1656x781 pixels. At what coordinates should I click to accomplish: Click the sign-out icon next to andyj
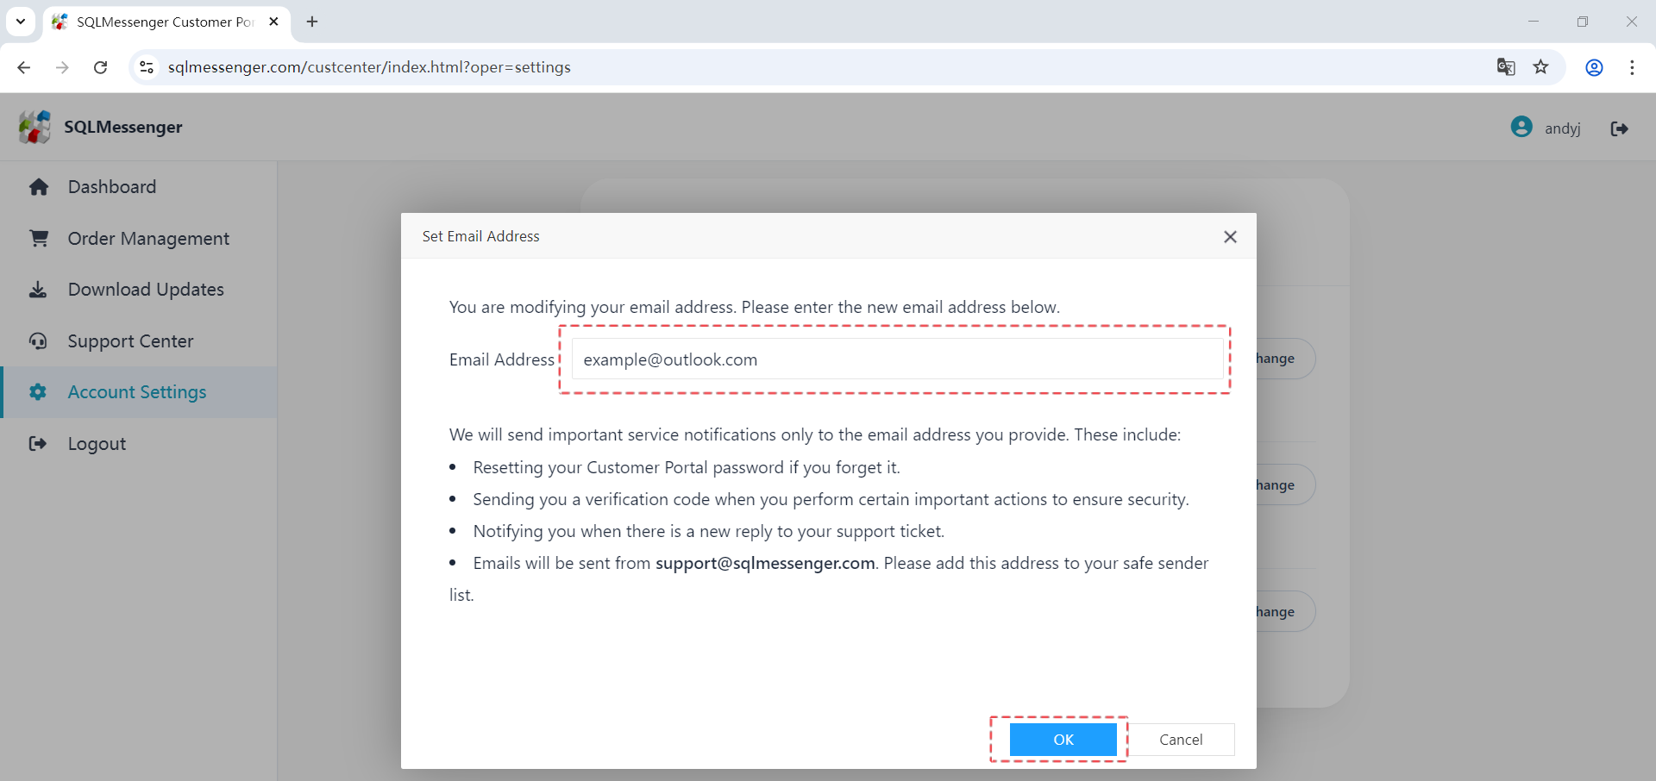click(x=1620, y=128)
